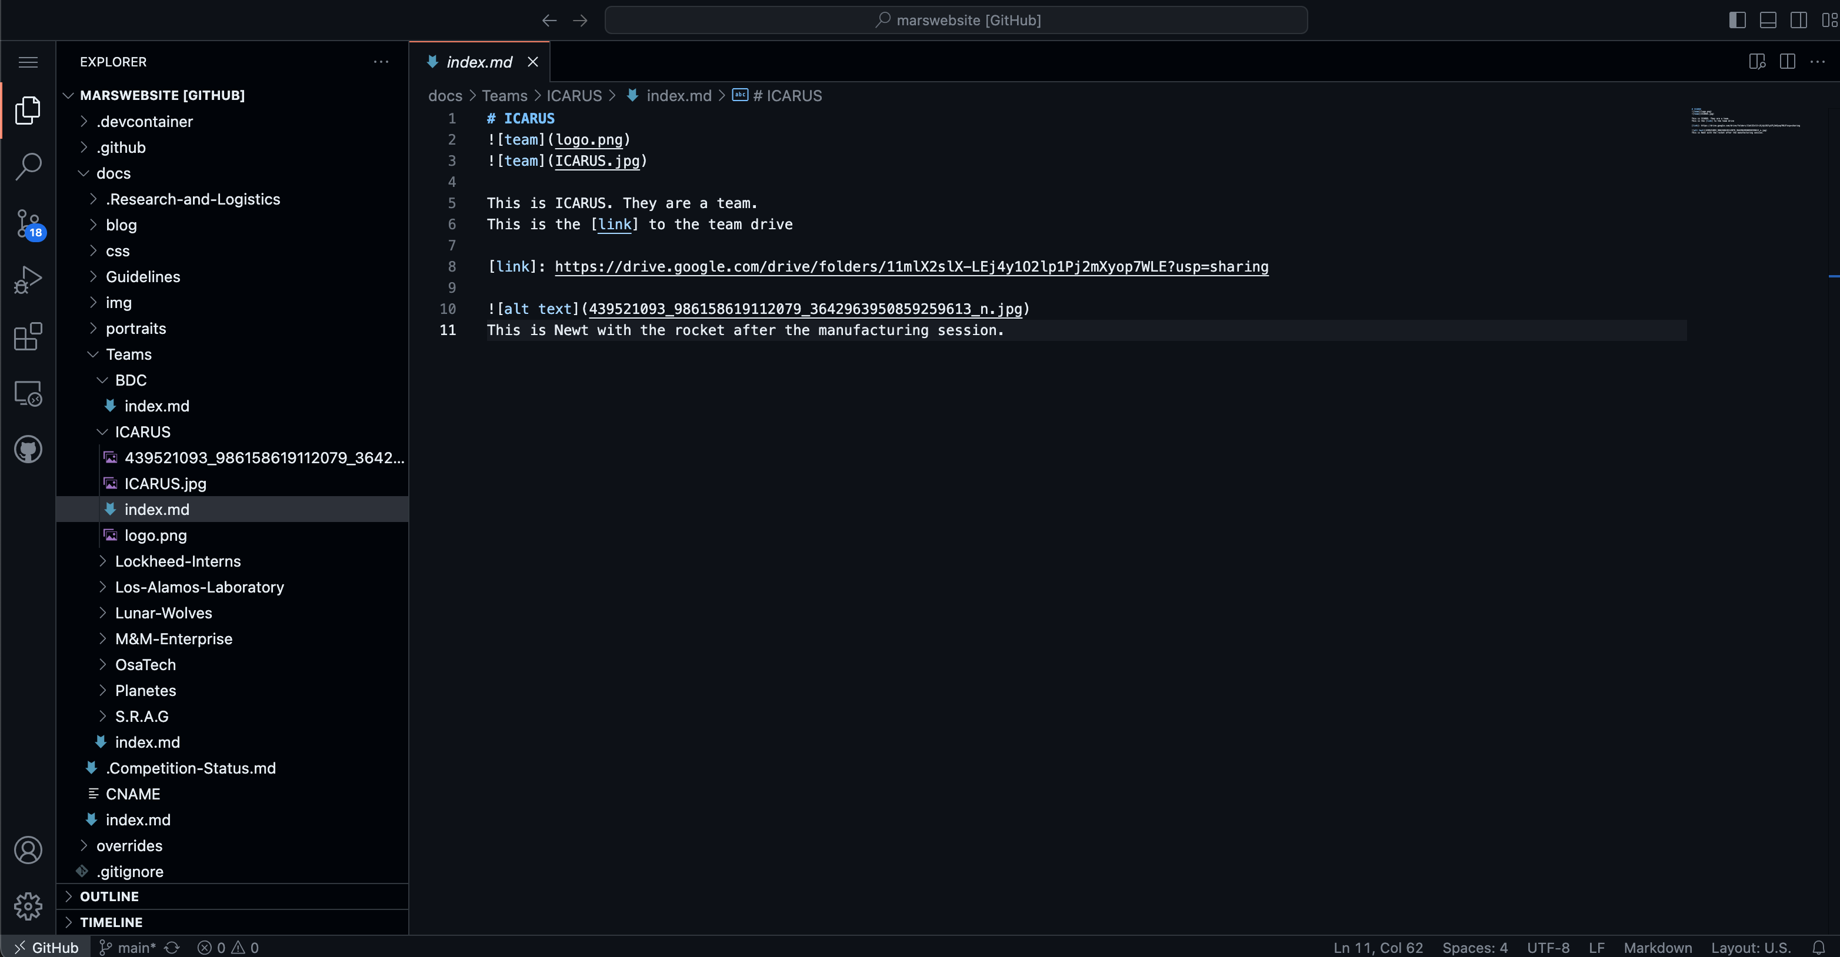Viewport: 1840px width, 957px height.
Task: Click the # ICARUS symbol breadcrumb
Action: click(x=777, y=96)
